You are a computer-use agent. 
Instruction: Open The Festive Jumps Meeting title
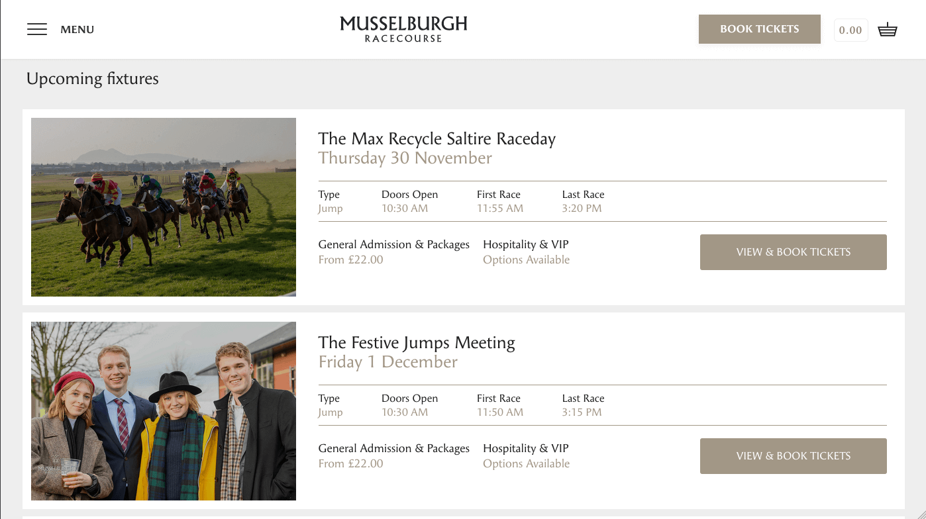[x=416, y=343]
